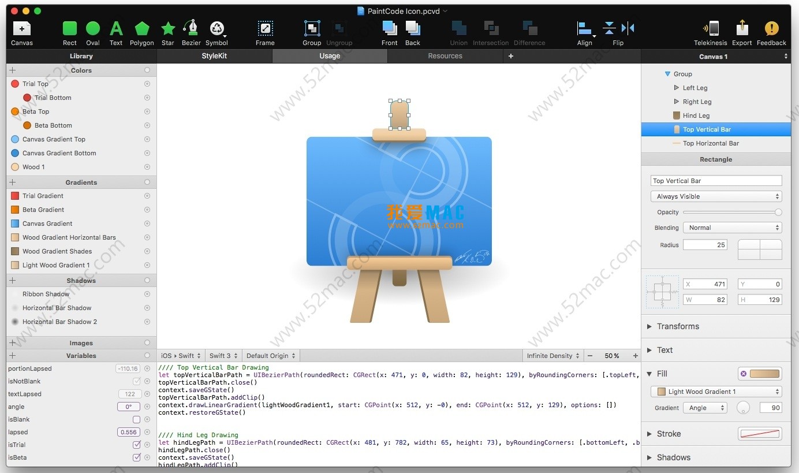Open the Always Visible dropdown
799x473 pixels.
[716, 196]
